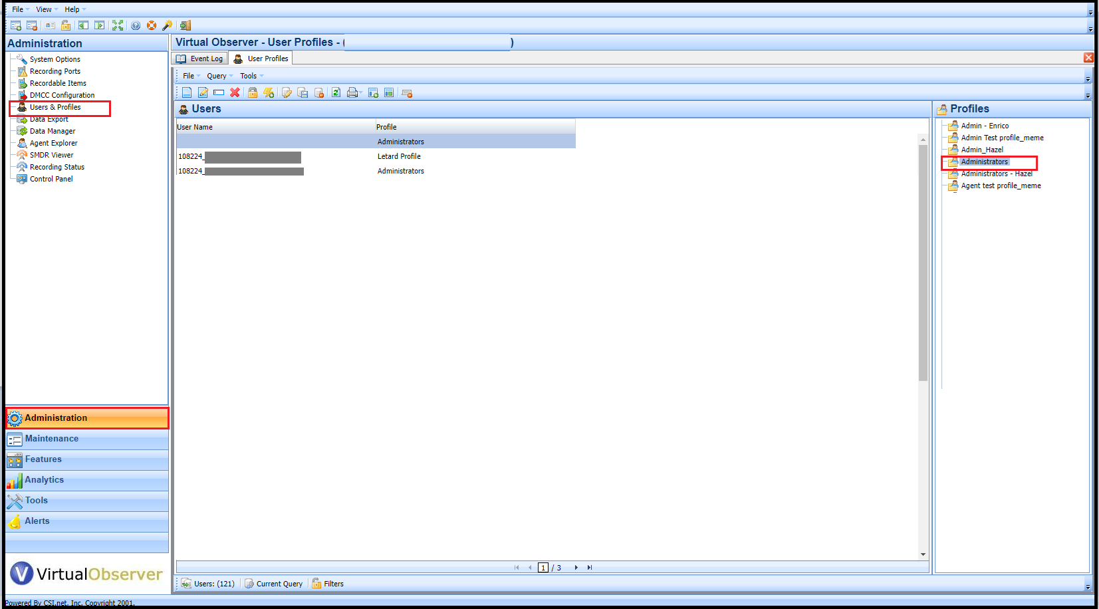This screenshot has height=609, width=1099.
Task: Click the green full-screen arrows icon
Action: pos(118,25)
